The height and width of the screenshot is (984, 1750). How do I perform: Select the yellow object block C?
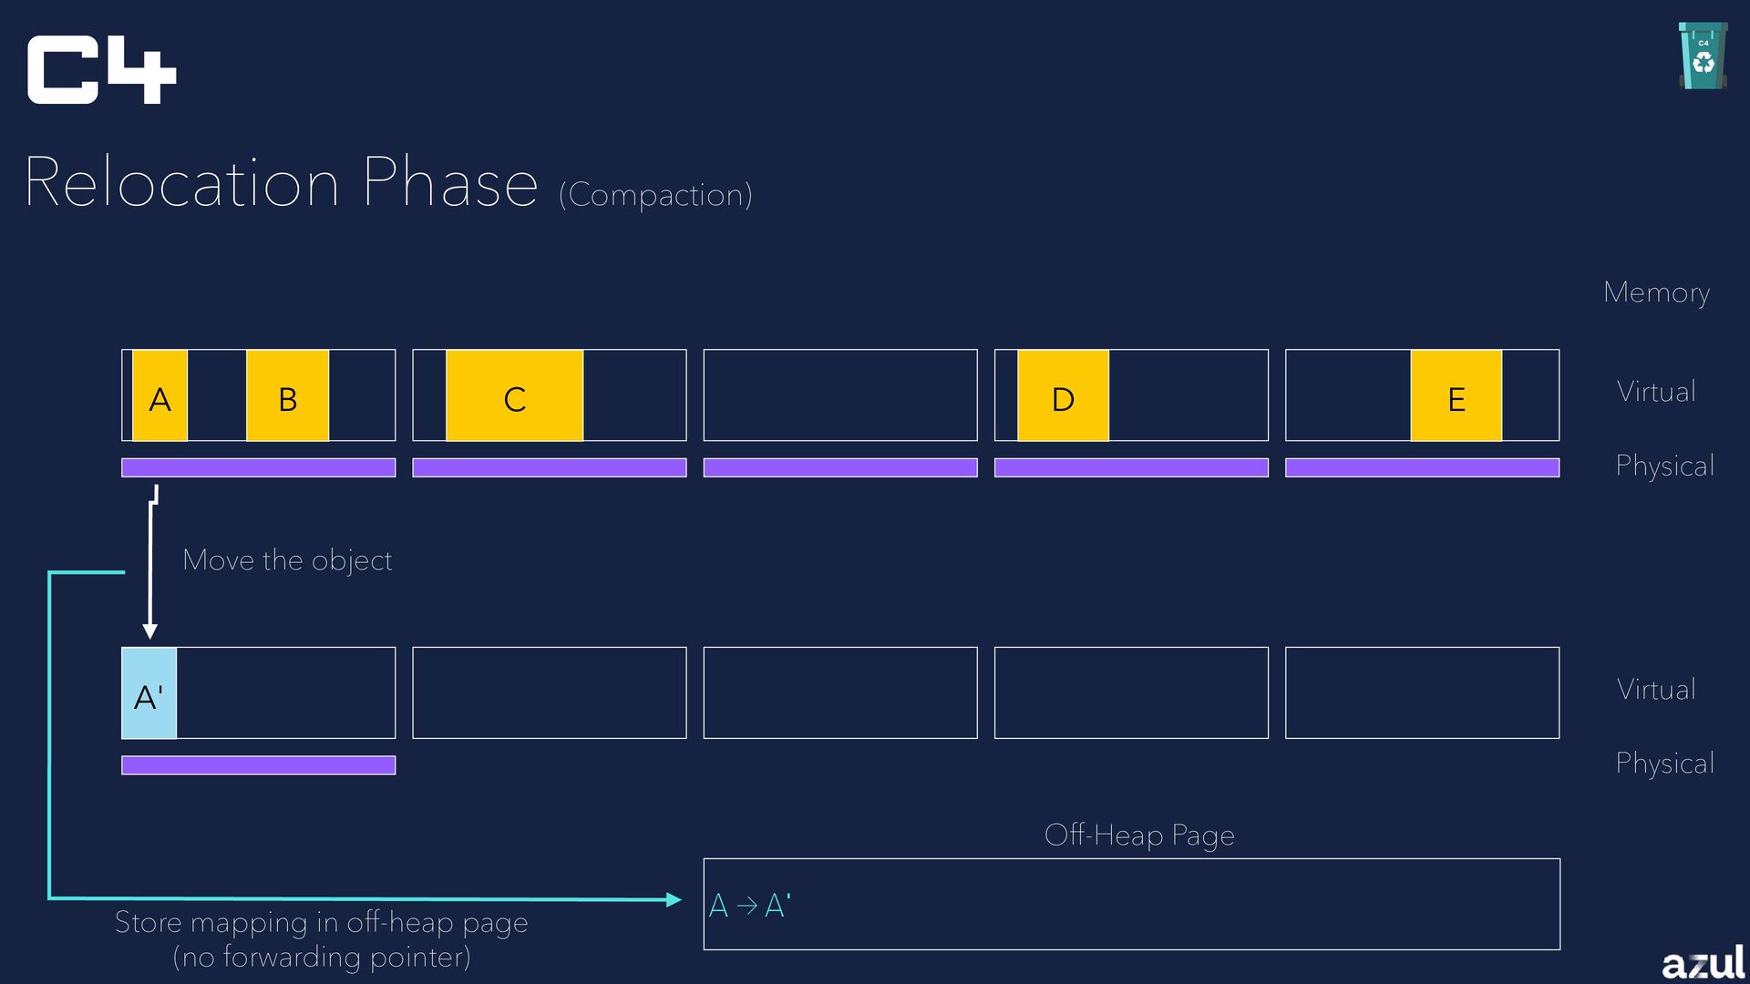click(x=514, y=395)
